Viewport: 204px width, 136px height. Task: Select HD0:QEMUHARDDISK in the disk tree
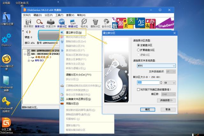pos(45,51)
